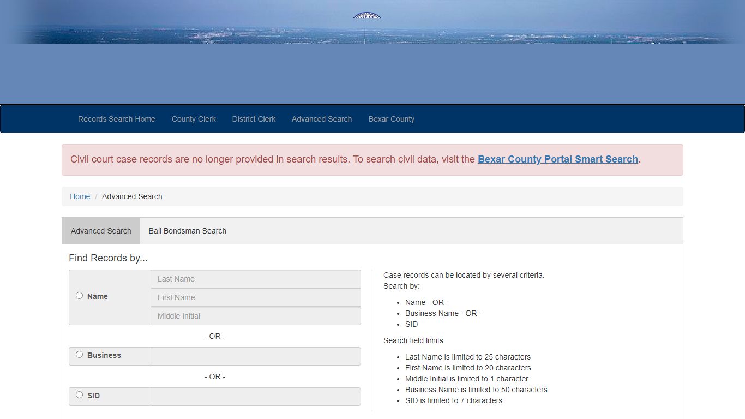Select the Name radio button
Viewport: 745px width, 419px height.
click(80, 296)
